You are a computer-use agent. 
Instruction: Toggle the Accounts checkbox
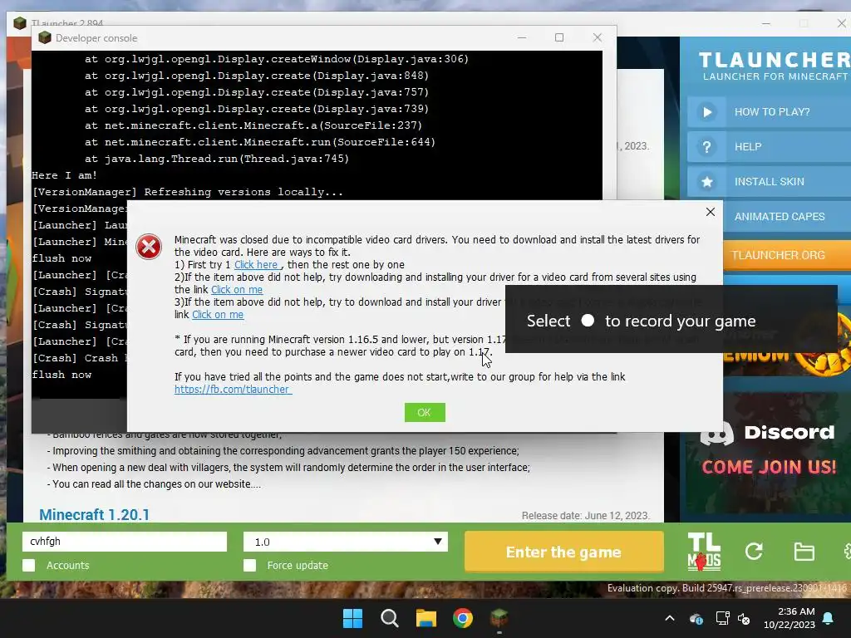click(29, 565)
